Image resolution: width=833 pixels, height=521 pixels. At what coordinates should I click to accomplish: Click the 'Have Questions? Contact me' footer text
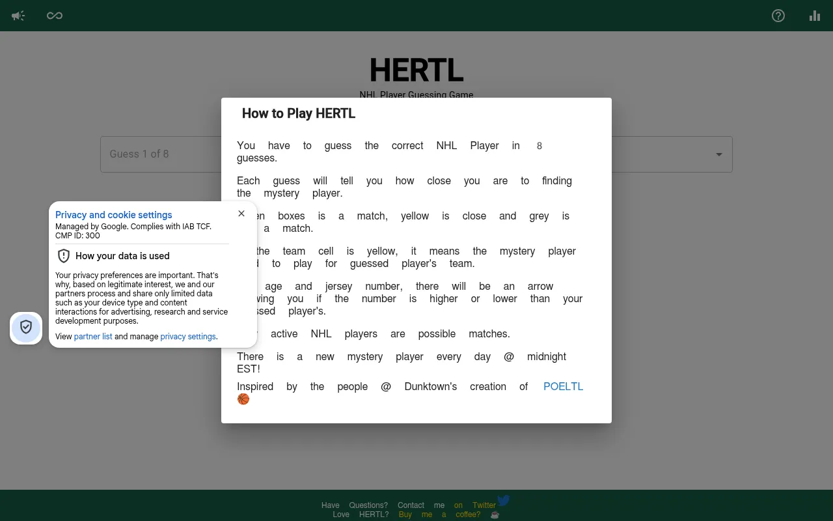point(383,505)
